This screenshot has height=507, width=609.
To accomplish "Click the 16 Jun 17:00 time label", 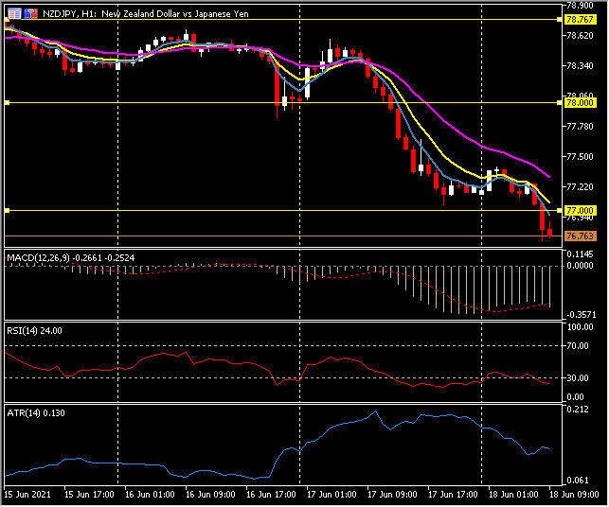I will tap(271, 495).
